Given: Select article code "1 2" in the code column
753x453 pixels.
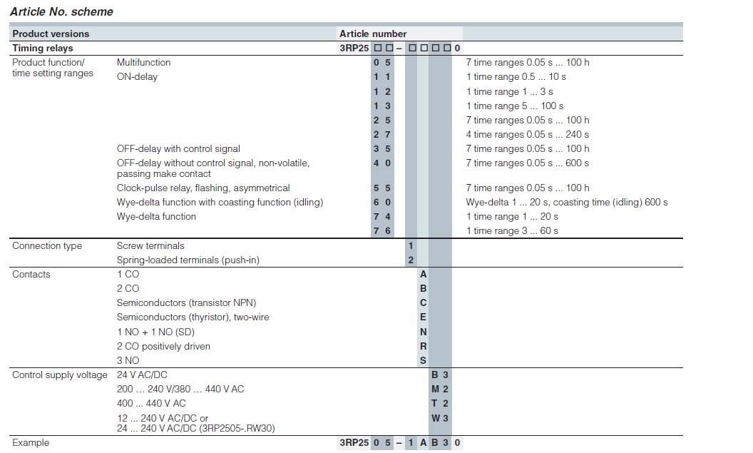Looking at the screenshot, I should coord(382,91).
